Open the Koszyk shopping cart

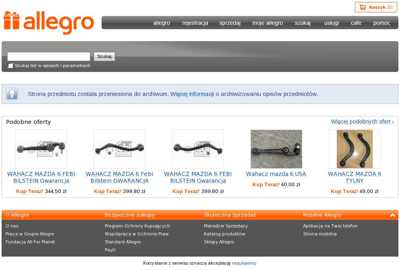click(x=376, y=7)
